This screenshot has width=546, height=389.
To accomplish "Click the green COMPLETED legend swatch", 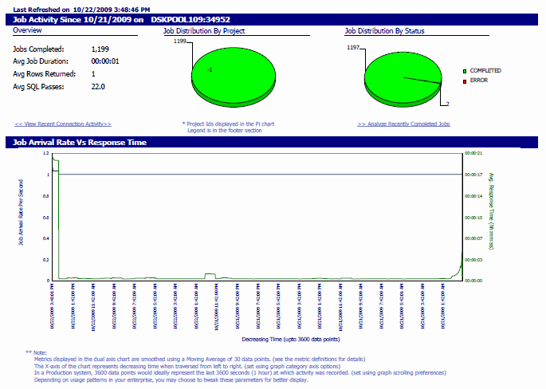I will [465, 70].
